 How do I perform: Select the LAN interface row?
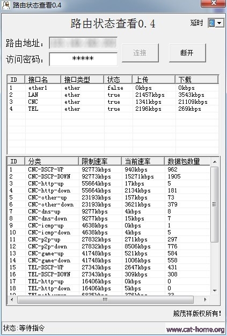pos(113,95)
